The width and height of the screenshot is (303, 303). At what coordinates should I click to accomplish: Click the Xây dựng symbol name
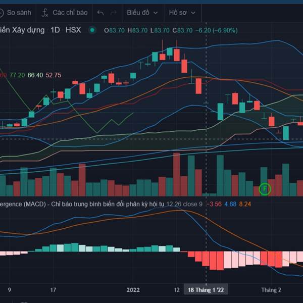click(28, 30)
